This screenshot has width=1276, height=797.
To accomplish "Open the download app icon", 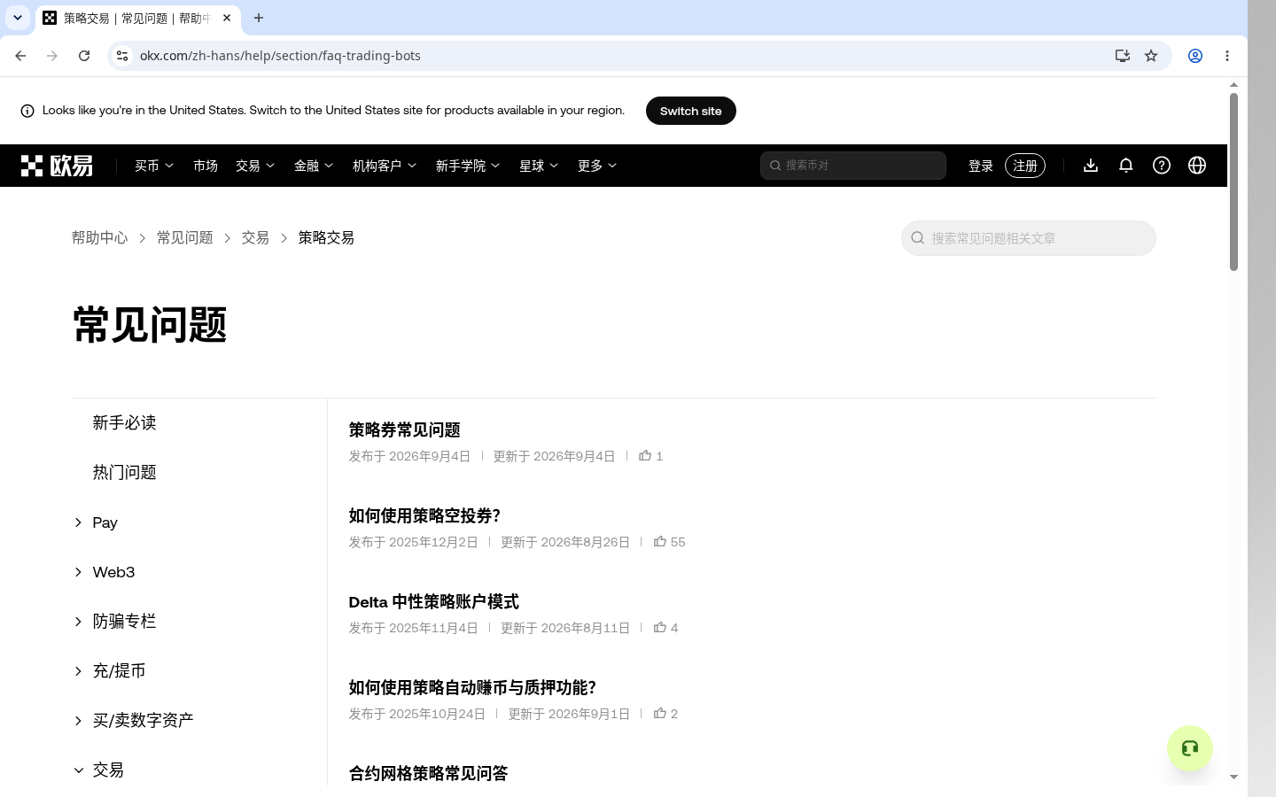I will click(1091, 166).
